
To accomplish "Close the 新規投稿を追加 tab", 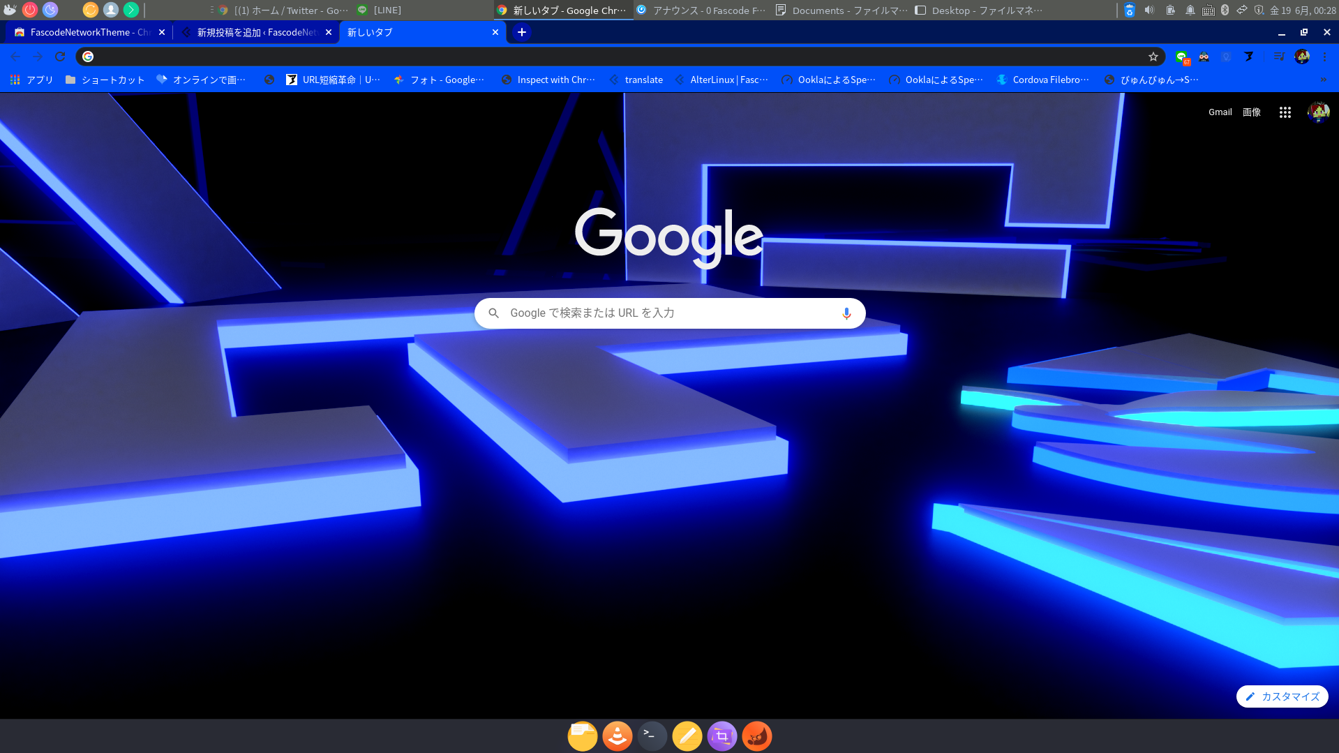I will point(329,32).
